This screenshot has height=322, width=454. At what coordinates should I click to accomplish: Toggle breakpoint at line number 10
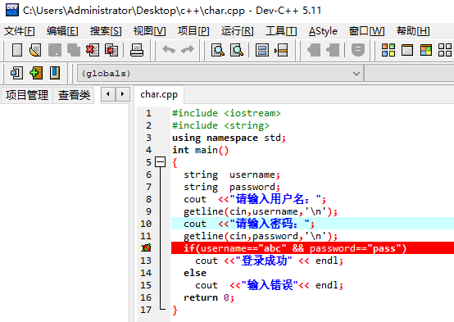146,224
